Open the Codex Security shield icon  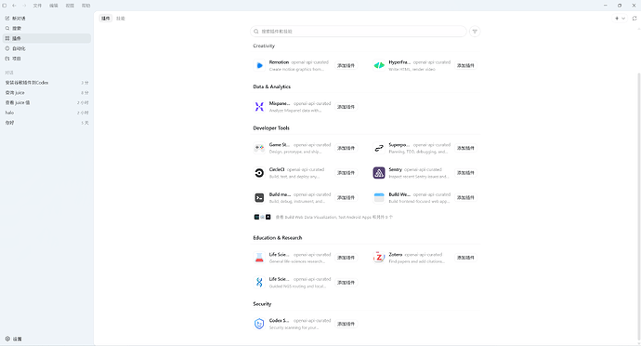click(x=259, y=324)
